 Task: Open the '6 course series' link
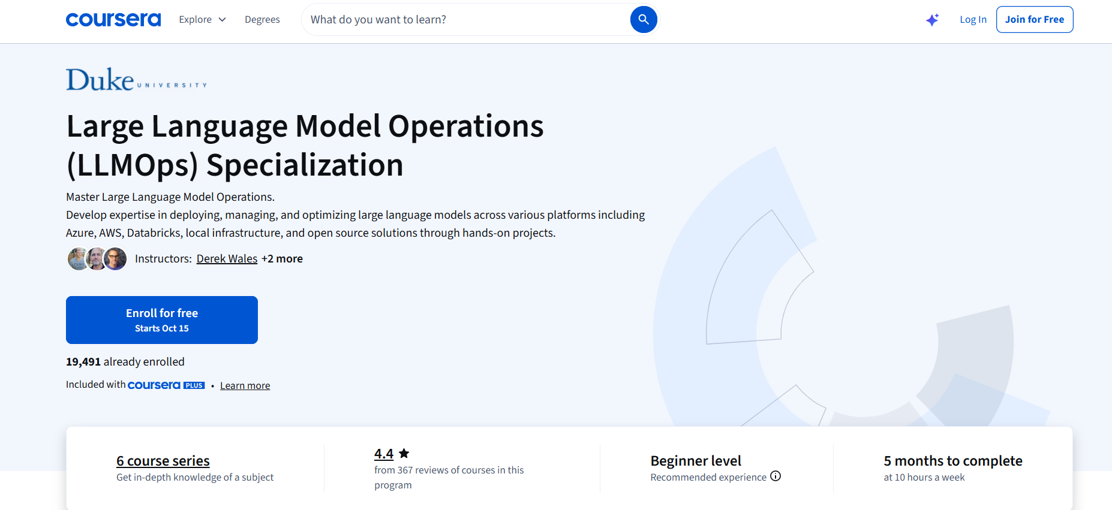(163, 461)
